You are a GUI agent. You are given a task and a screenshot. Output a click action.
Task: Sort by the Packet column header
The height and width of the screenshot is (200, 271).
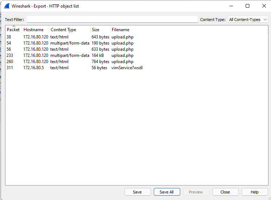point(13,30)
